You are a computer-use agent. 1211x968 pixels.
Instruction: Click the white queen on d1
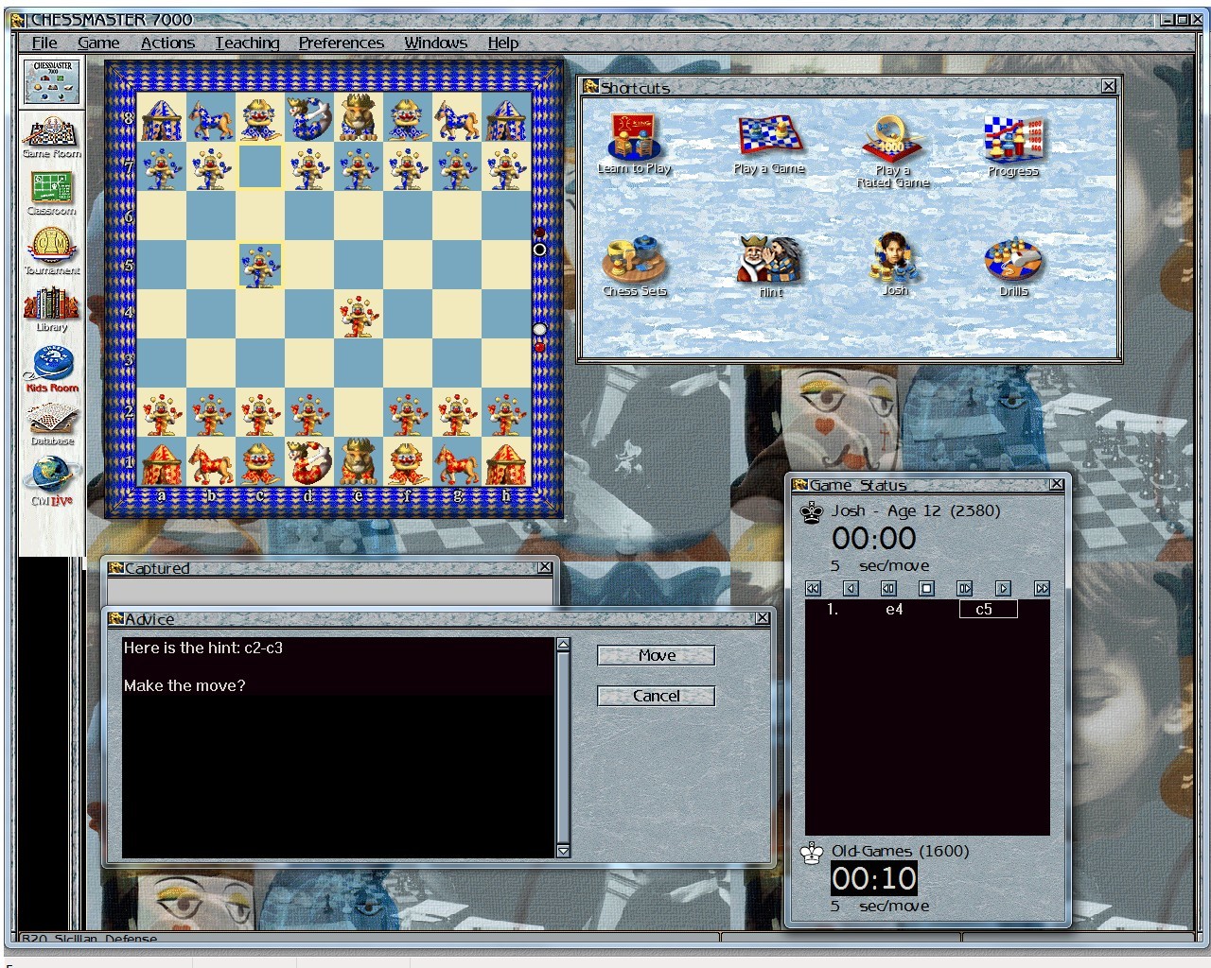click(308, 461)
